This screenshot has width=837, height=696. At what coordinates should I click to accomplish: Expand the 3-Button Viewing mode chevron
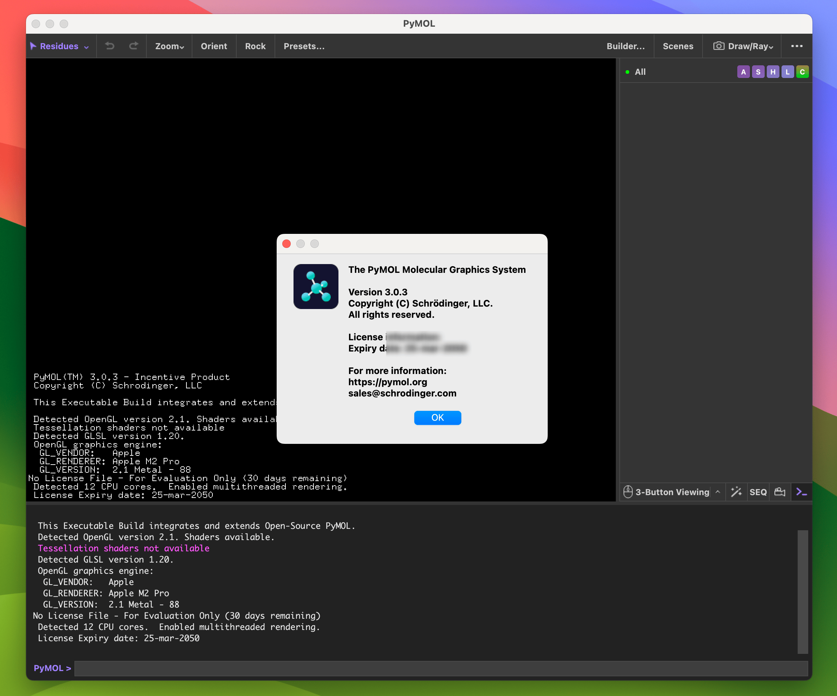(x=717, y=492)
